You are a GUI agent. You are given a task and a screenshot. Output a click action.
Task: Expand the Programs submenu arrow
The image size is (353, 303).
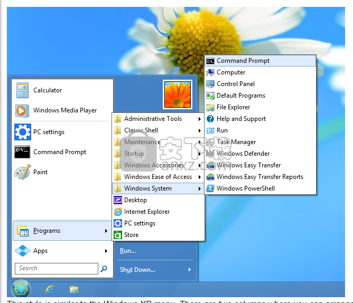point(106,231)
